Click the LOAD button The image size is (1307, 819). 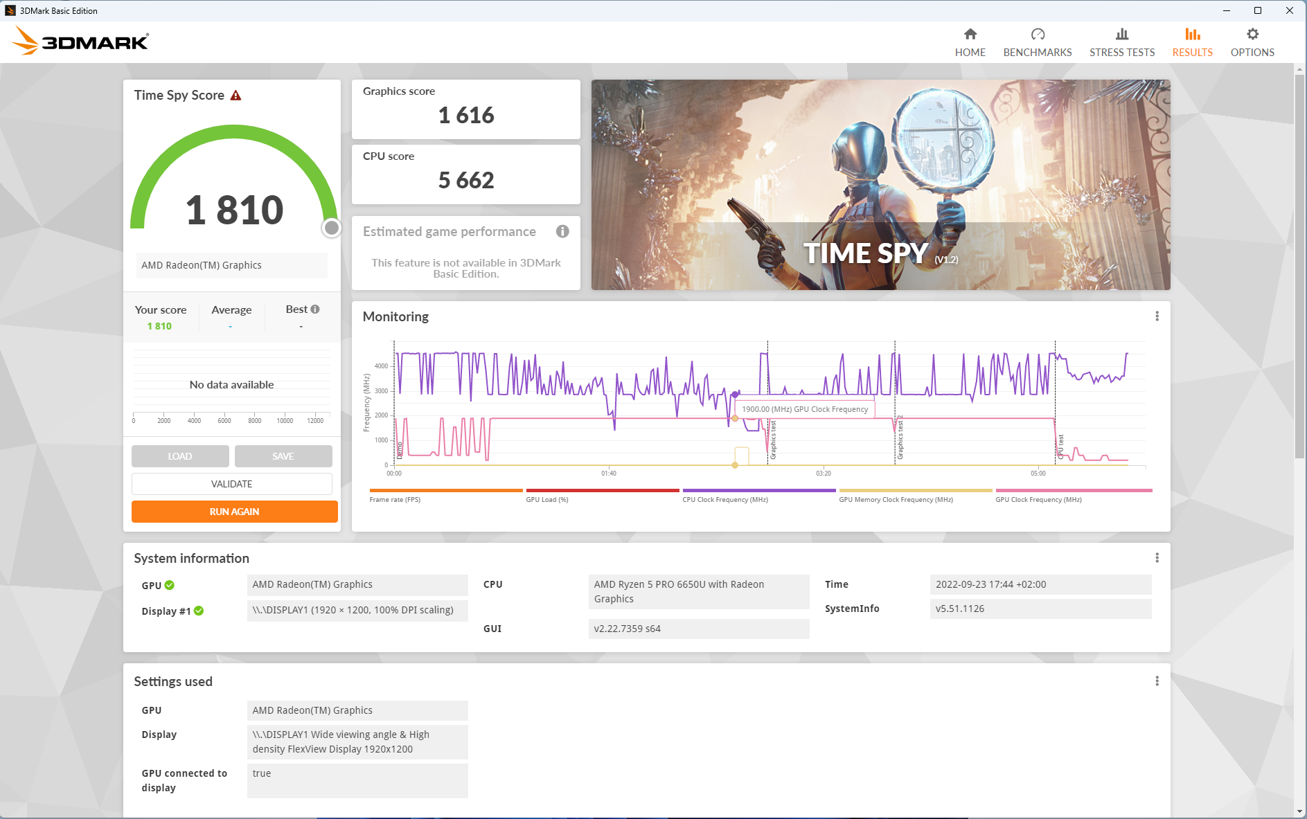180,456
